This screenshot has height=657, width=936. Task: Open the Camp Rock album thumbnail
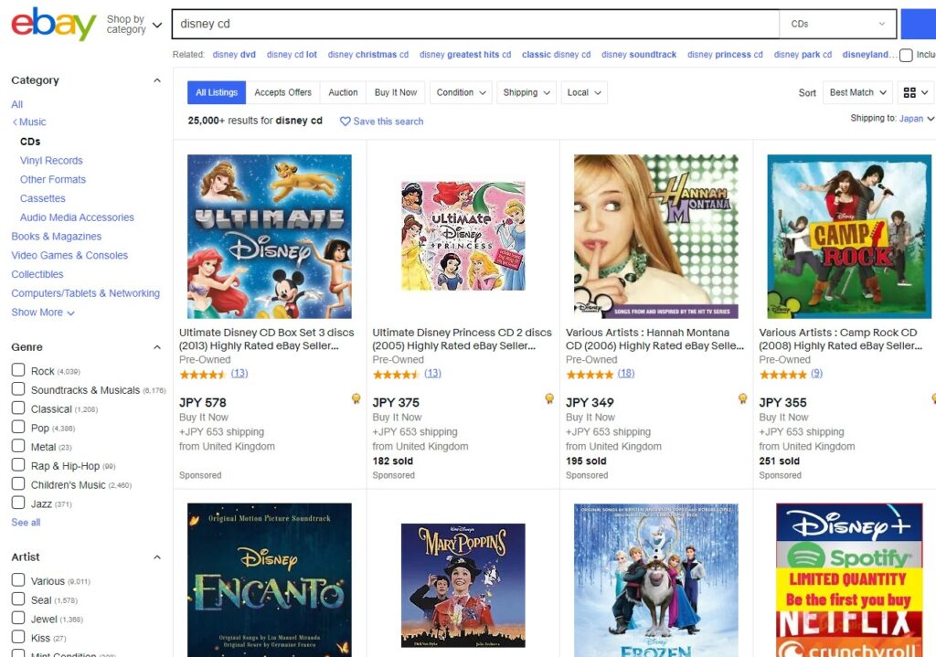849,237
